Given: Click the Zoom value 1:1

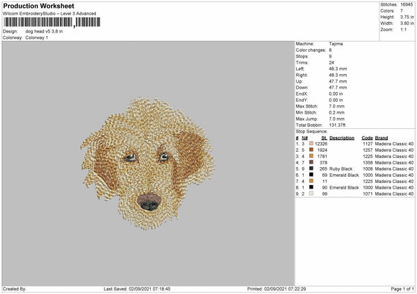Looking at the screenshot, I should click(403, 29).
